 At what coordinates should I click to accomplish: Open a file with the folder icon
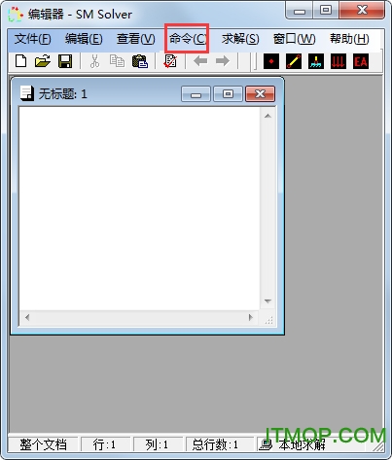click(x=43, y=61)
